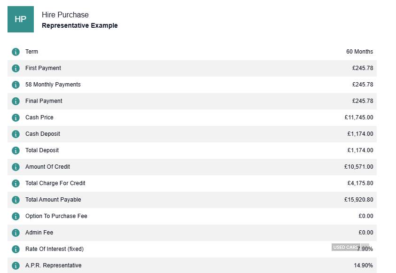
Task: Open A.P.R. Representative info icon
Action: (16, 265)
